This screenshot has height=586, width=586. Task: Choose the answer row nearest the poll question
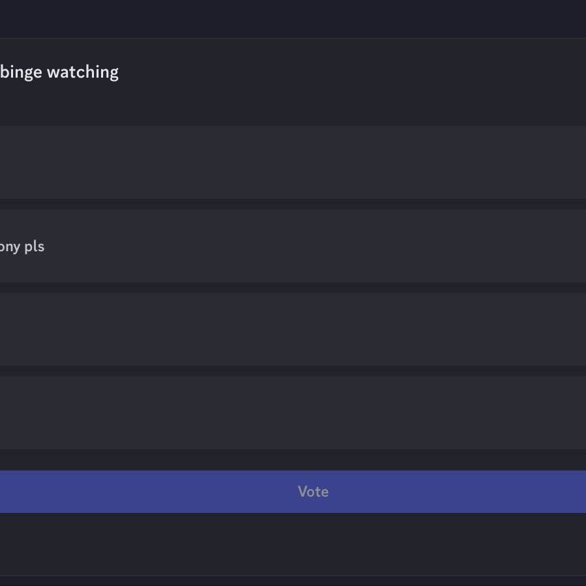293,162
